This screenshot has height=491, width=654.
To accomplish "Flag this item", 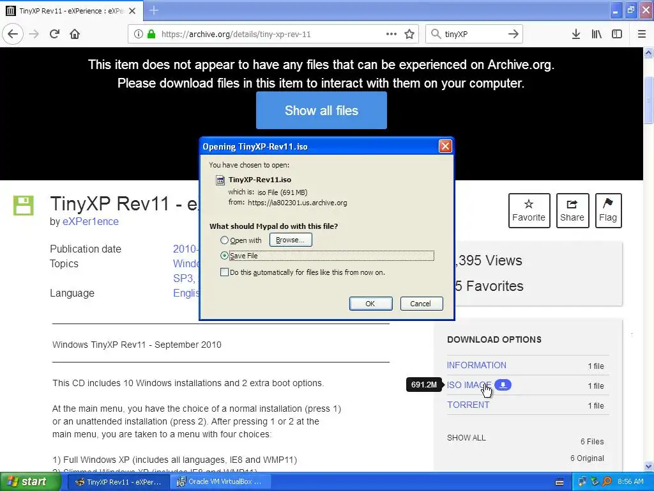I will [x=608, y=210].
